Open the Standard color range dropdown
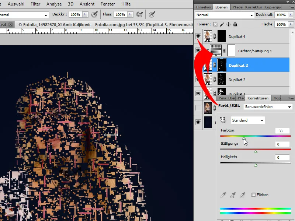295x221 pixels. [248, 120]
